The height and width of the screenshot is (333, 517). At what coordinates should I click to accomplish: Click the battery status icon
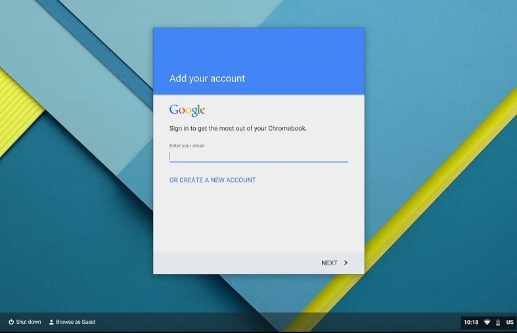click(x=498, y=322)
